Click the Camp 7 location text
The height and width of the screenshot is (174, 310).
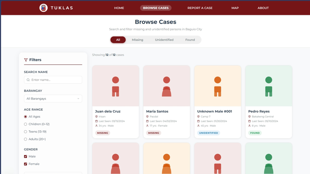[206, 117]
